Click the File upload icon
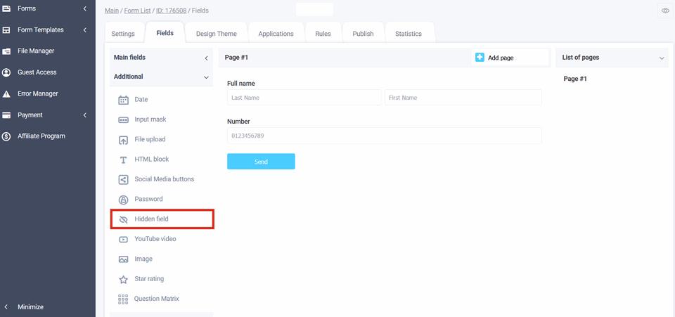The width and height of the screenshot is (675, 317). (x=123, y=140)
